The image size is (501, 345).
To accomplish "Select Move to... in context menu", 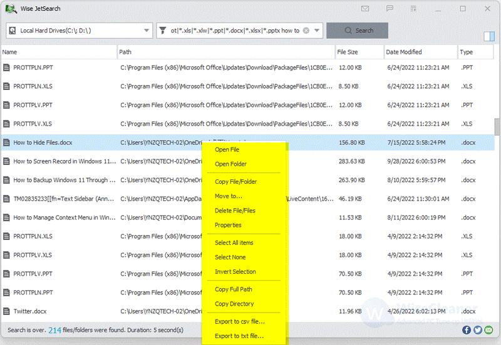I will coord(229,196).
